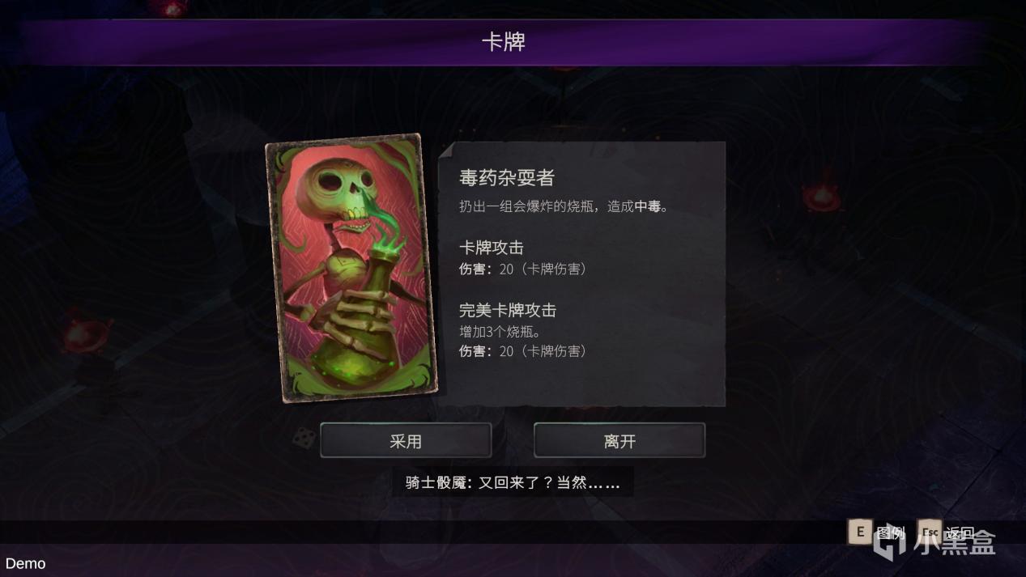Click the E key legend icon
The width and height of the screenshot is (1026, 577).
(x=860, y=532)
